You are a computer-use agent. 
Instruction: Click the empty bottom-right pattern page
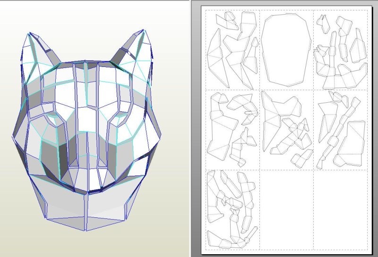[x=340, y=207]
